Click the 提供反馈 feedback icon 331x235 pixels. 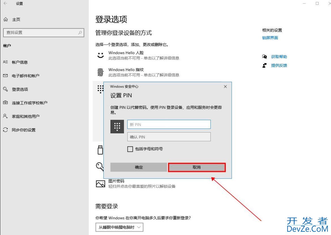point(264,65)
